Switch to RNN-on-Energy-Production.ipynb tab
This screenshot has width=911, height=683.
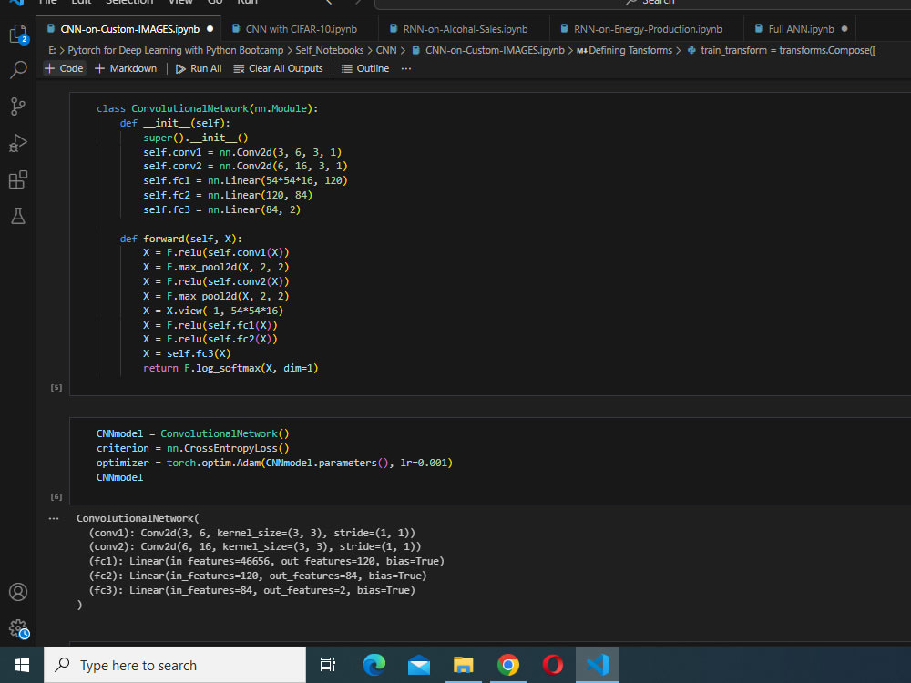point(648,29)
